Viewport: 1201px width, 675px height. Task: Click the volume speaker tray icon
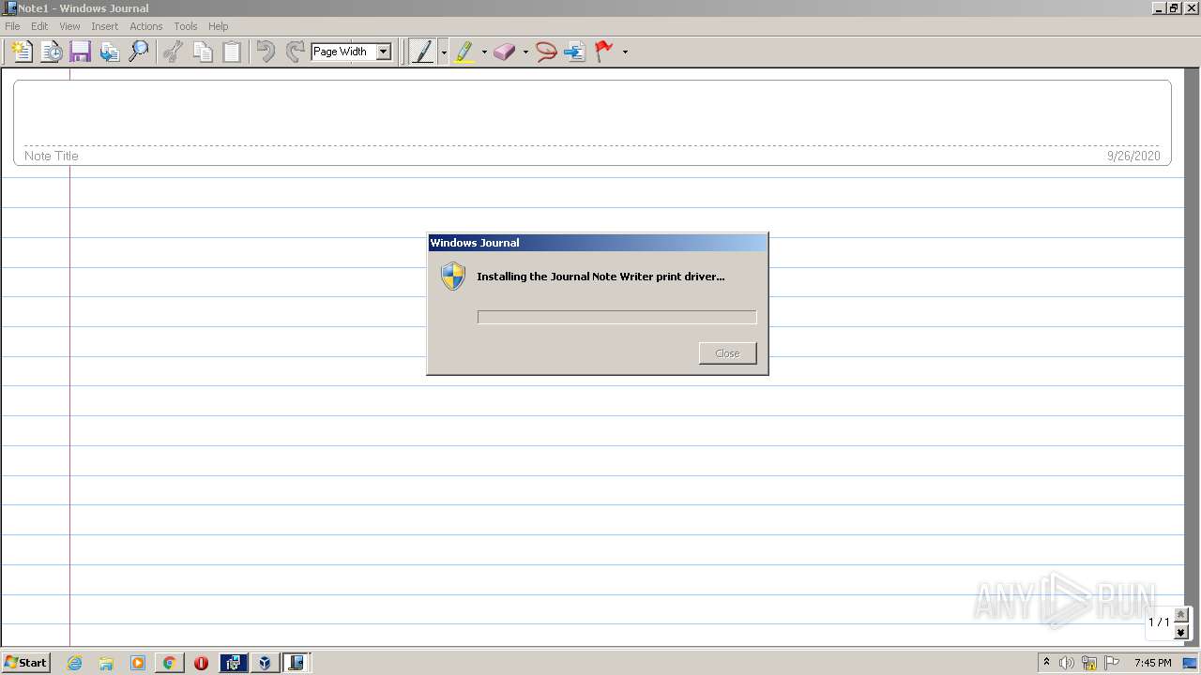1066,663
